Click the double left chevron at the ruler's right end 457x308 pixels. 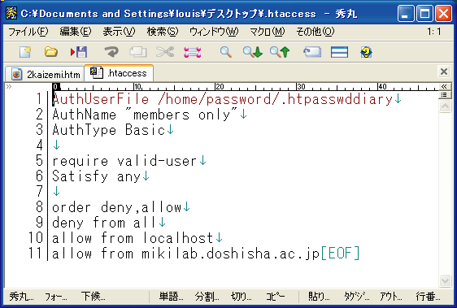tap(444, 86)
